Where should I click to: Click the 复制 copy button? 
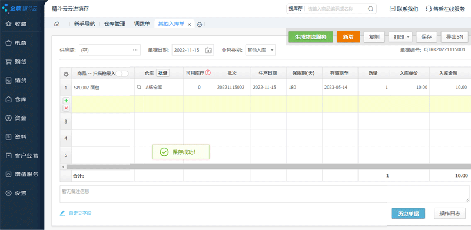[374, 37]
